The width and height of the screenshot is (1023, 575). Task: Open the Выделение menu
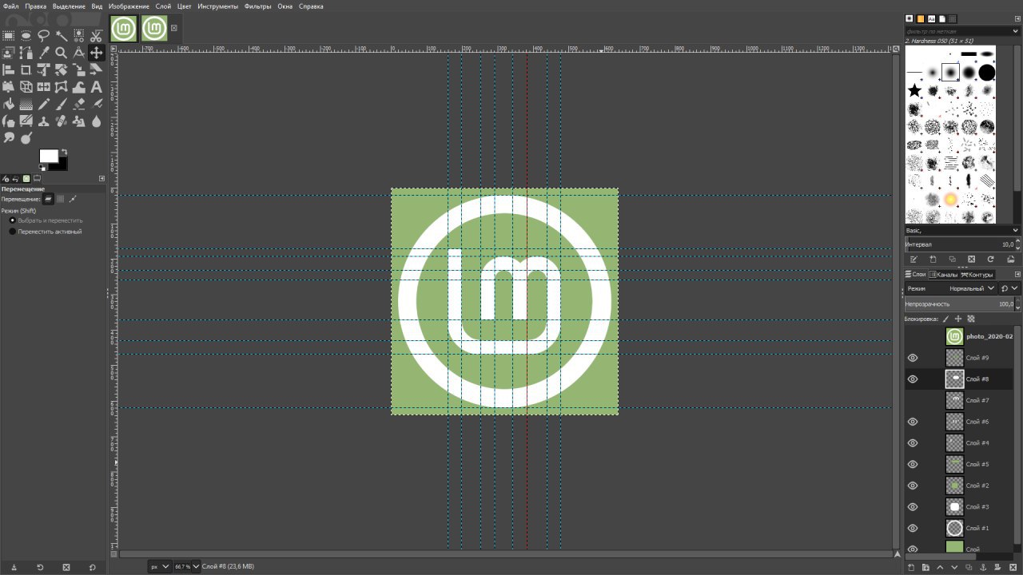[70, 6]
